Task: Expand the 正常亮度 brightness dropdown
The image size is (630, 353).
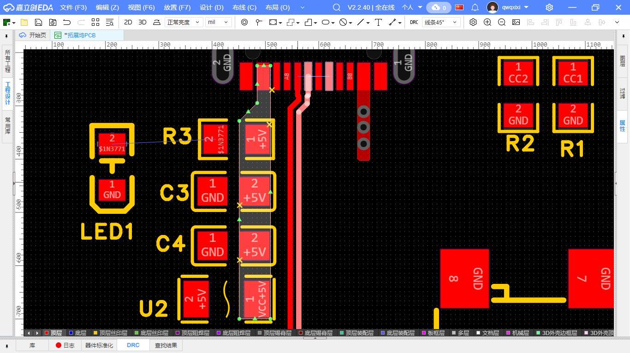Action: click(x=184, y=22)
